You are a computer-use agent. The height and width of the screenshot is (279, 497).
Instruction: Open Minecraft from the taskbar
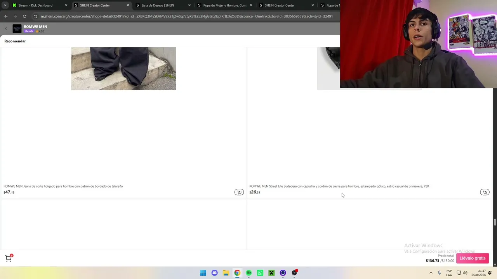click(x=271, y=273)
